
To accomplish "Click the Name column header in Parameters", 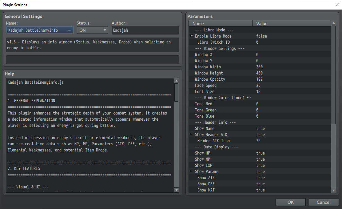I will tap(221, 24).
